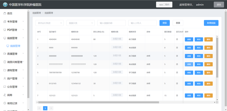
Task: Focus the 输入视频名称 input field
Action: point(112,23)
